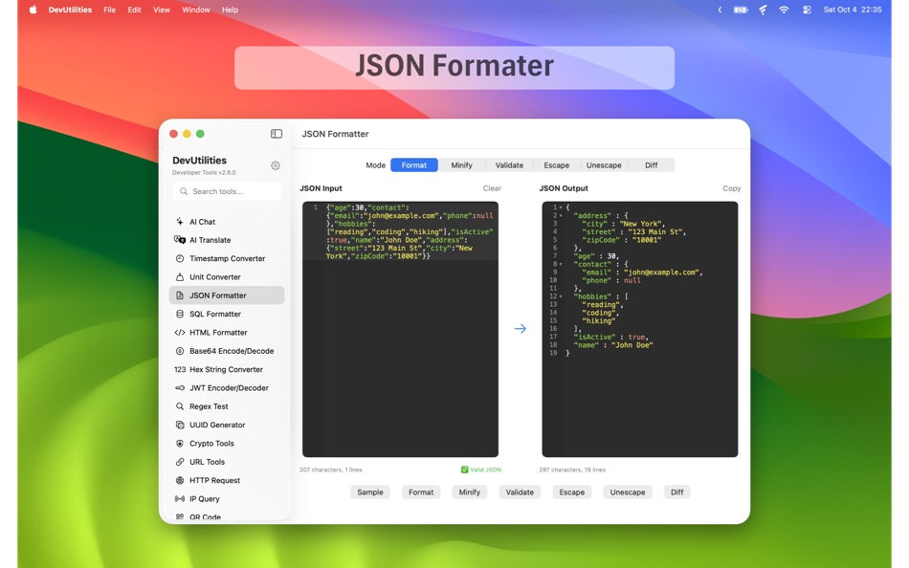Click the "Developer Tools v2.6.0" label
The width and height of the screenshot is (909, 568).
204,173
